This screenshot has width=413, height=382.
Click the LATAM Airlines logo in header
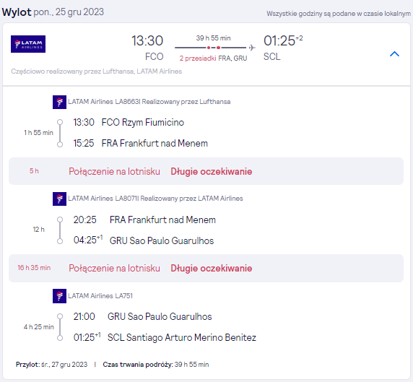[x=28, y=44]
